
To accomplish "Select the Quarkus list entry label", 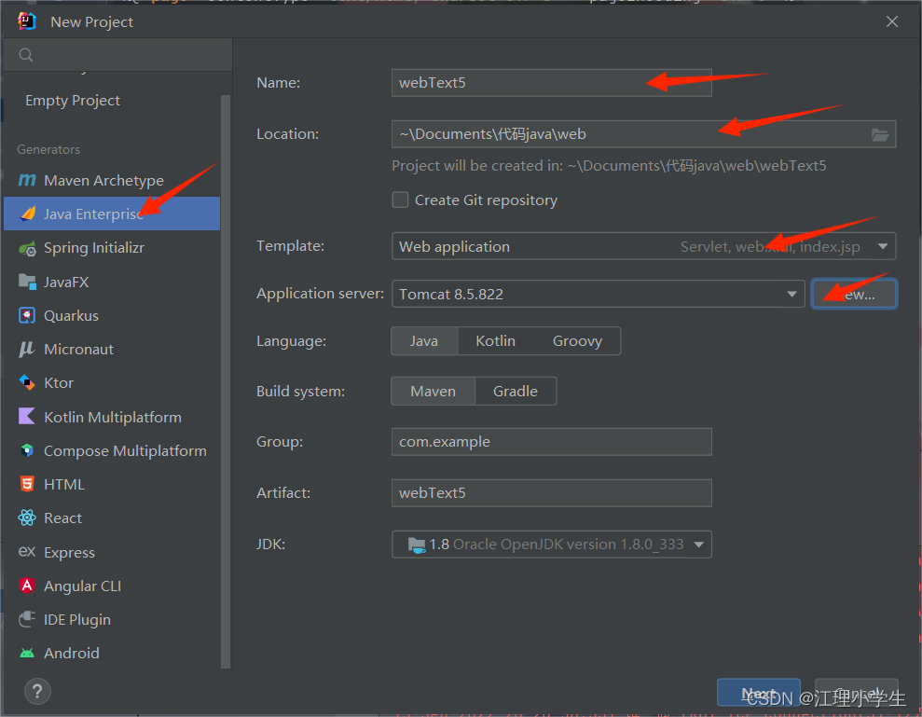I will (x=71, y=316).
